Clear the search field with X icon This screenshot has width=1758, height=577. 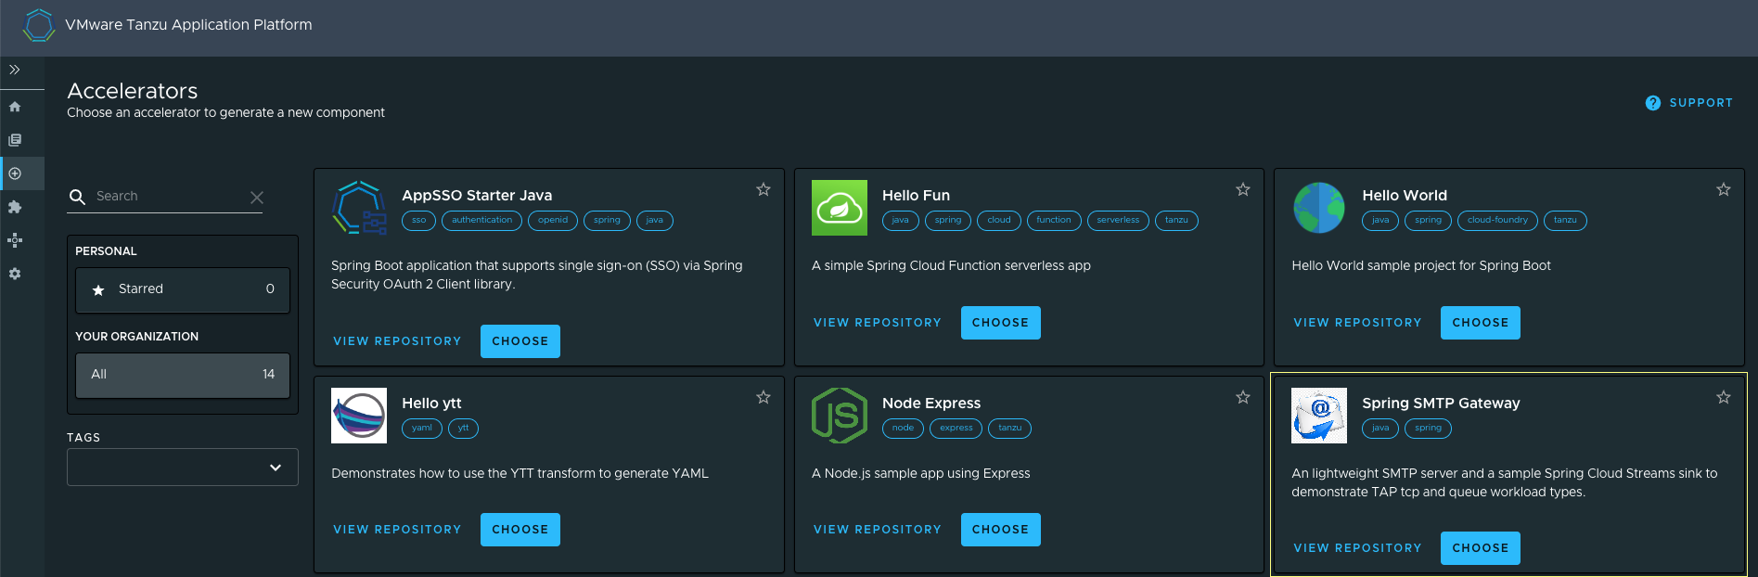257,198
